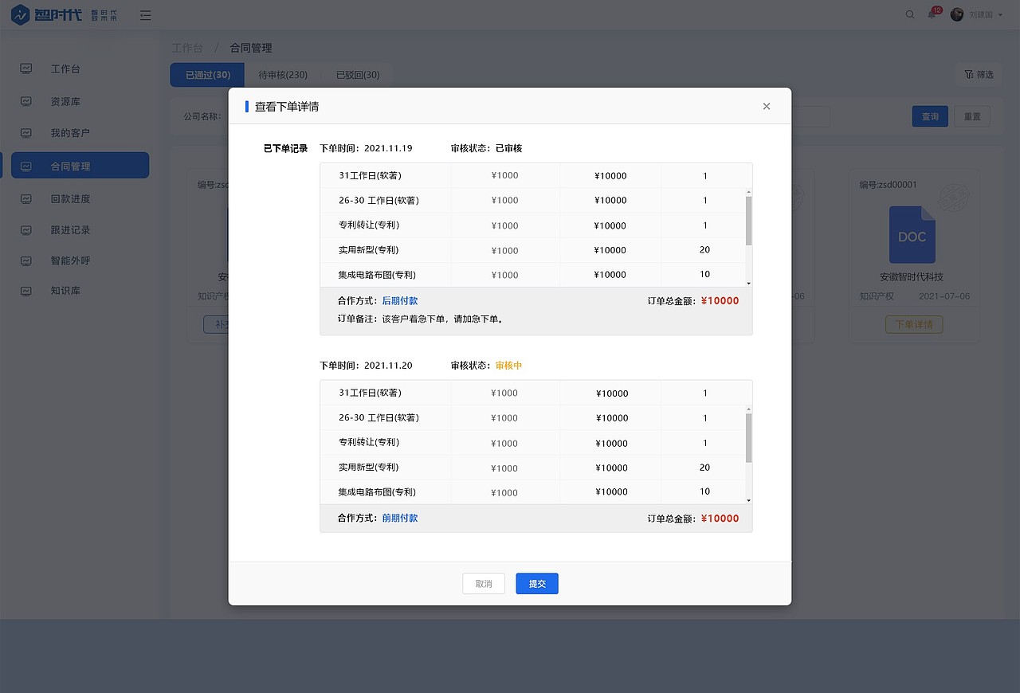Click the 提交 submit button

[x=536, y=583]
